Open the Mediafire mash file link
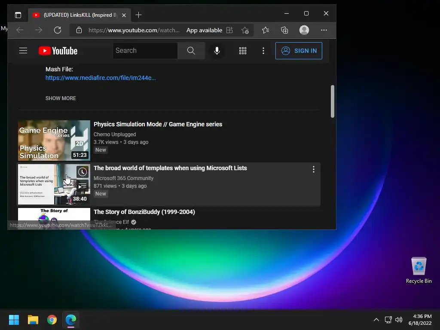The width and height of the screenshot is (440, 330). [101, 78]
